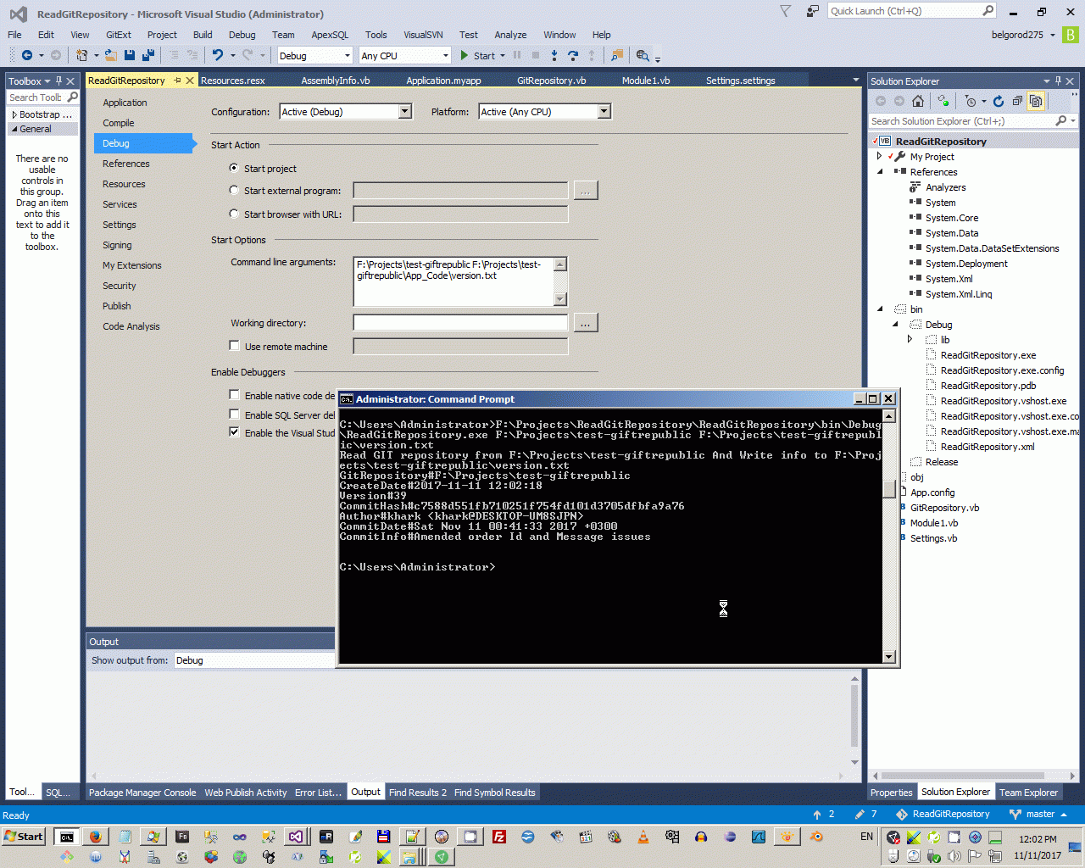Image resolution: width=1085 pixels, height=868 pixels.
Task: Click the Command Prompt vertical scrollbar thumb
Action: coord(888,488)
